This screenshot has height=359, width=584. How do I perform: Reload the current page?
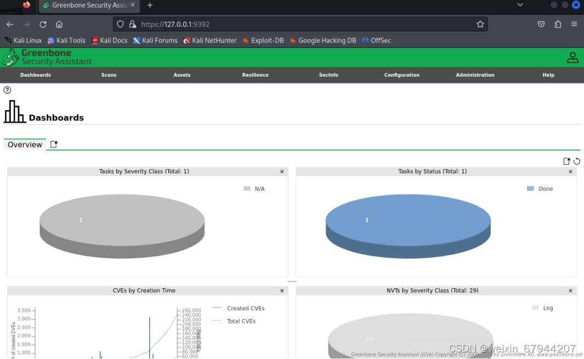[43, 24]
